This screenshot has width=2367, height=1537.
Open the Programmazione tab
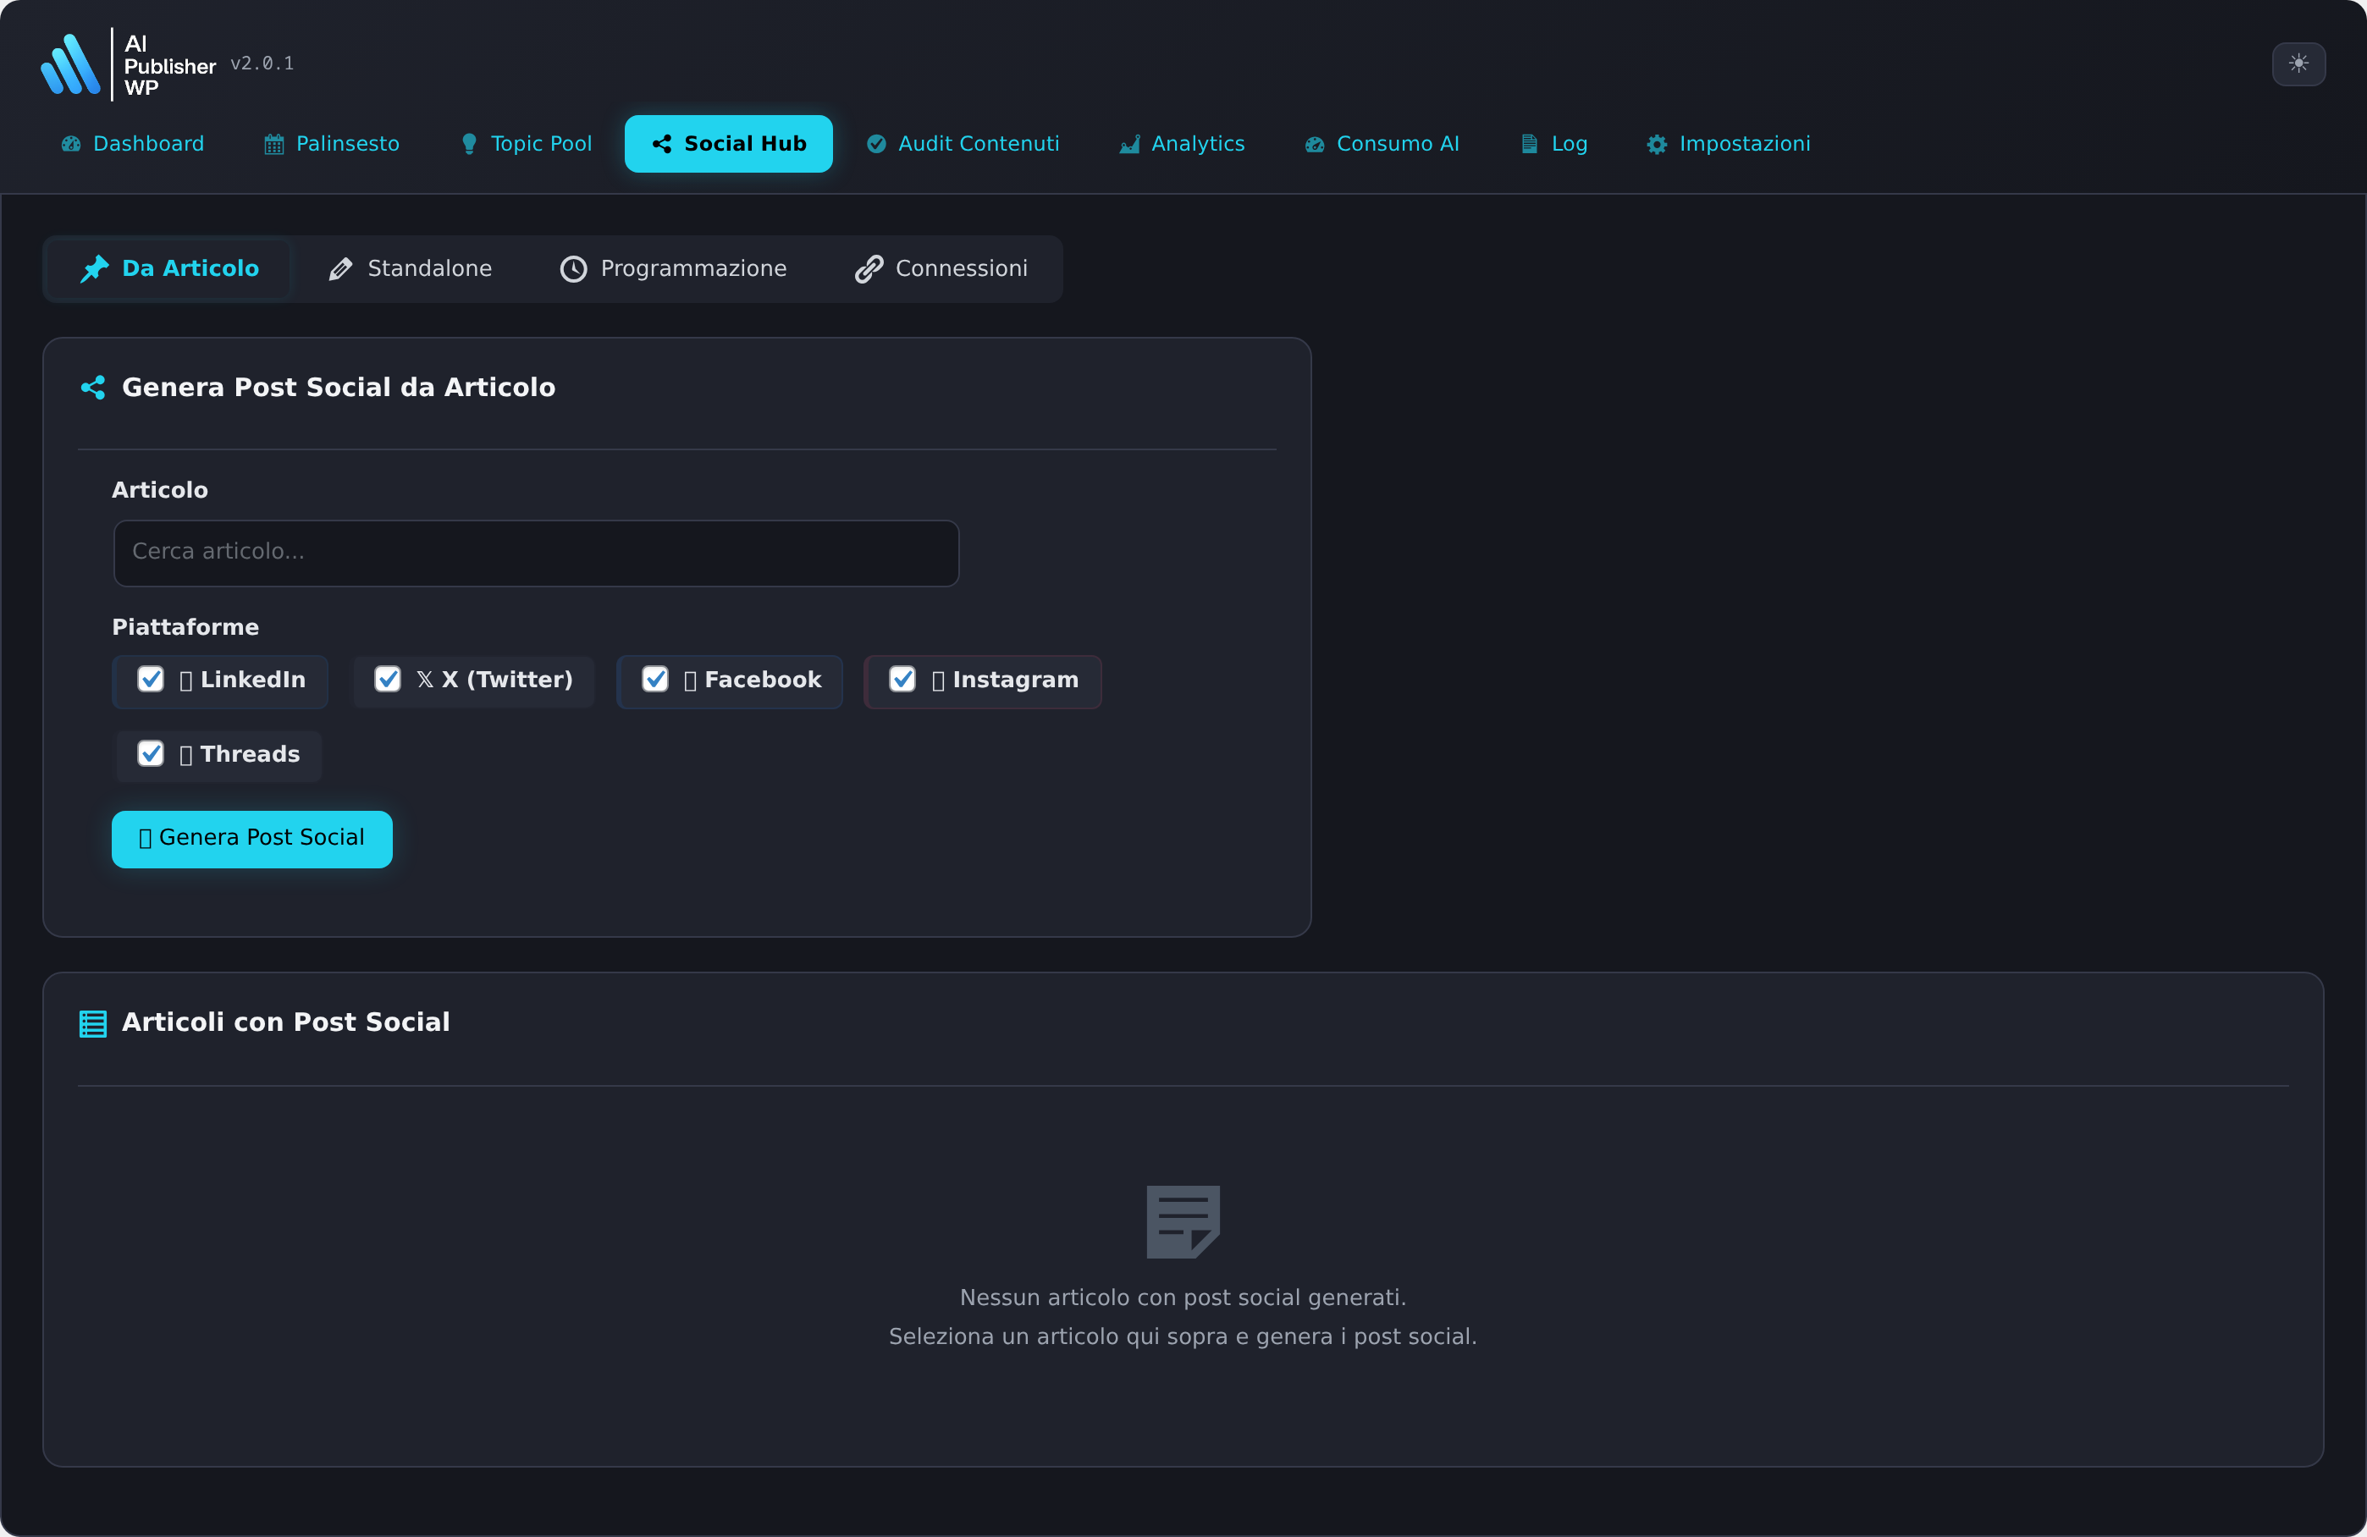click(x=673, y=268)
